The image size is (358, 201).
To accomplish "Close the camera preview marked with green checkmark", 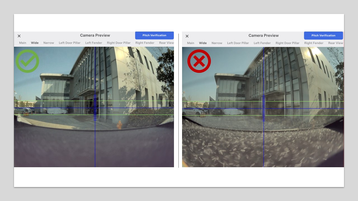I will pyautogui.click(x=19, y=36).
